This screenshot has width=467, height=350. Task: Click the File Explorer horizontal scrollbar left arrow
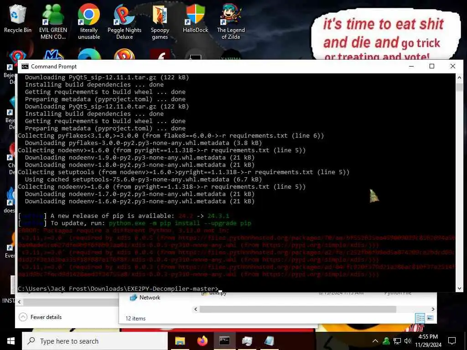click(x=196, y=309)
